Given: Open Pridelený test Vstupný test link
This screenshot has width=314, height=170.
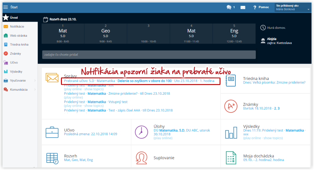Looking at the screenshot, I should pos(96,102).
